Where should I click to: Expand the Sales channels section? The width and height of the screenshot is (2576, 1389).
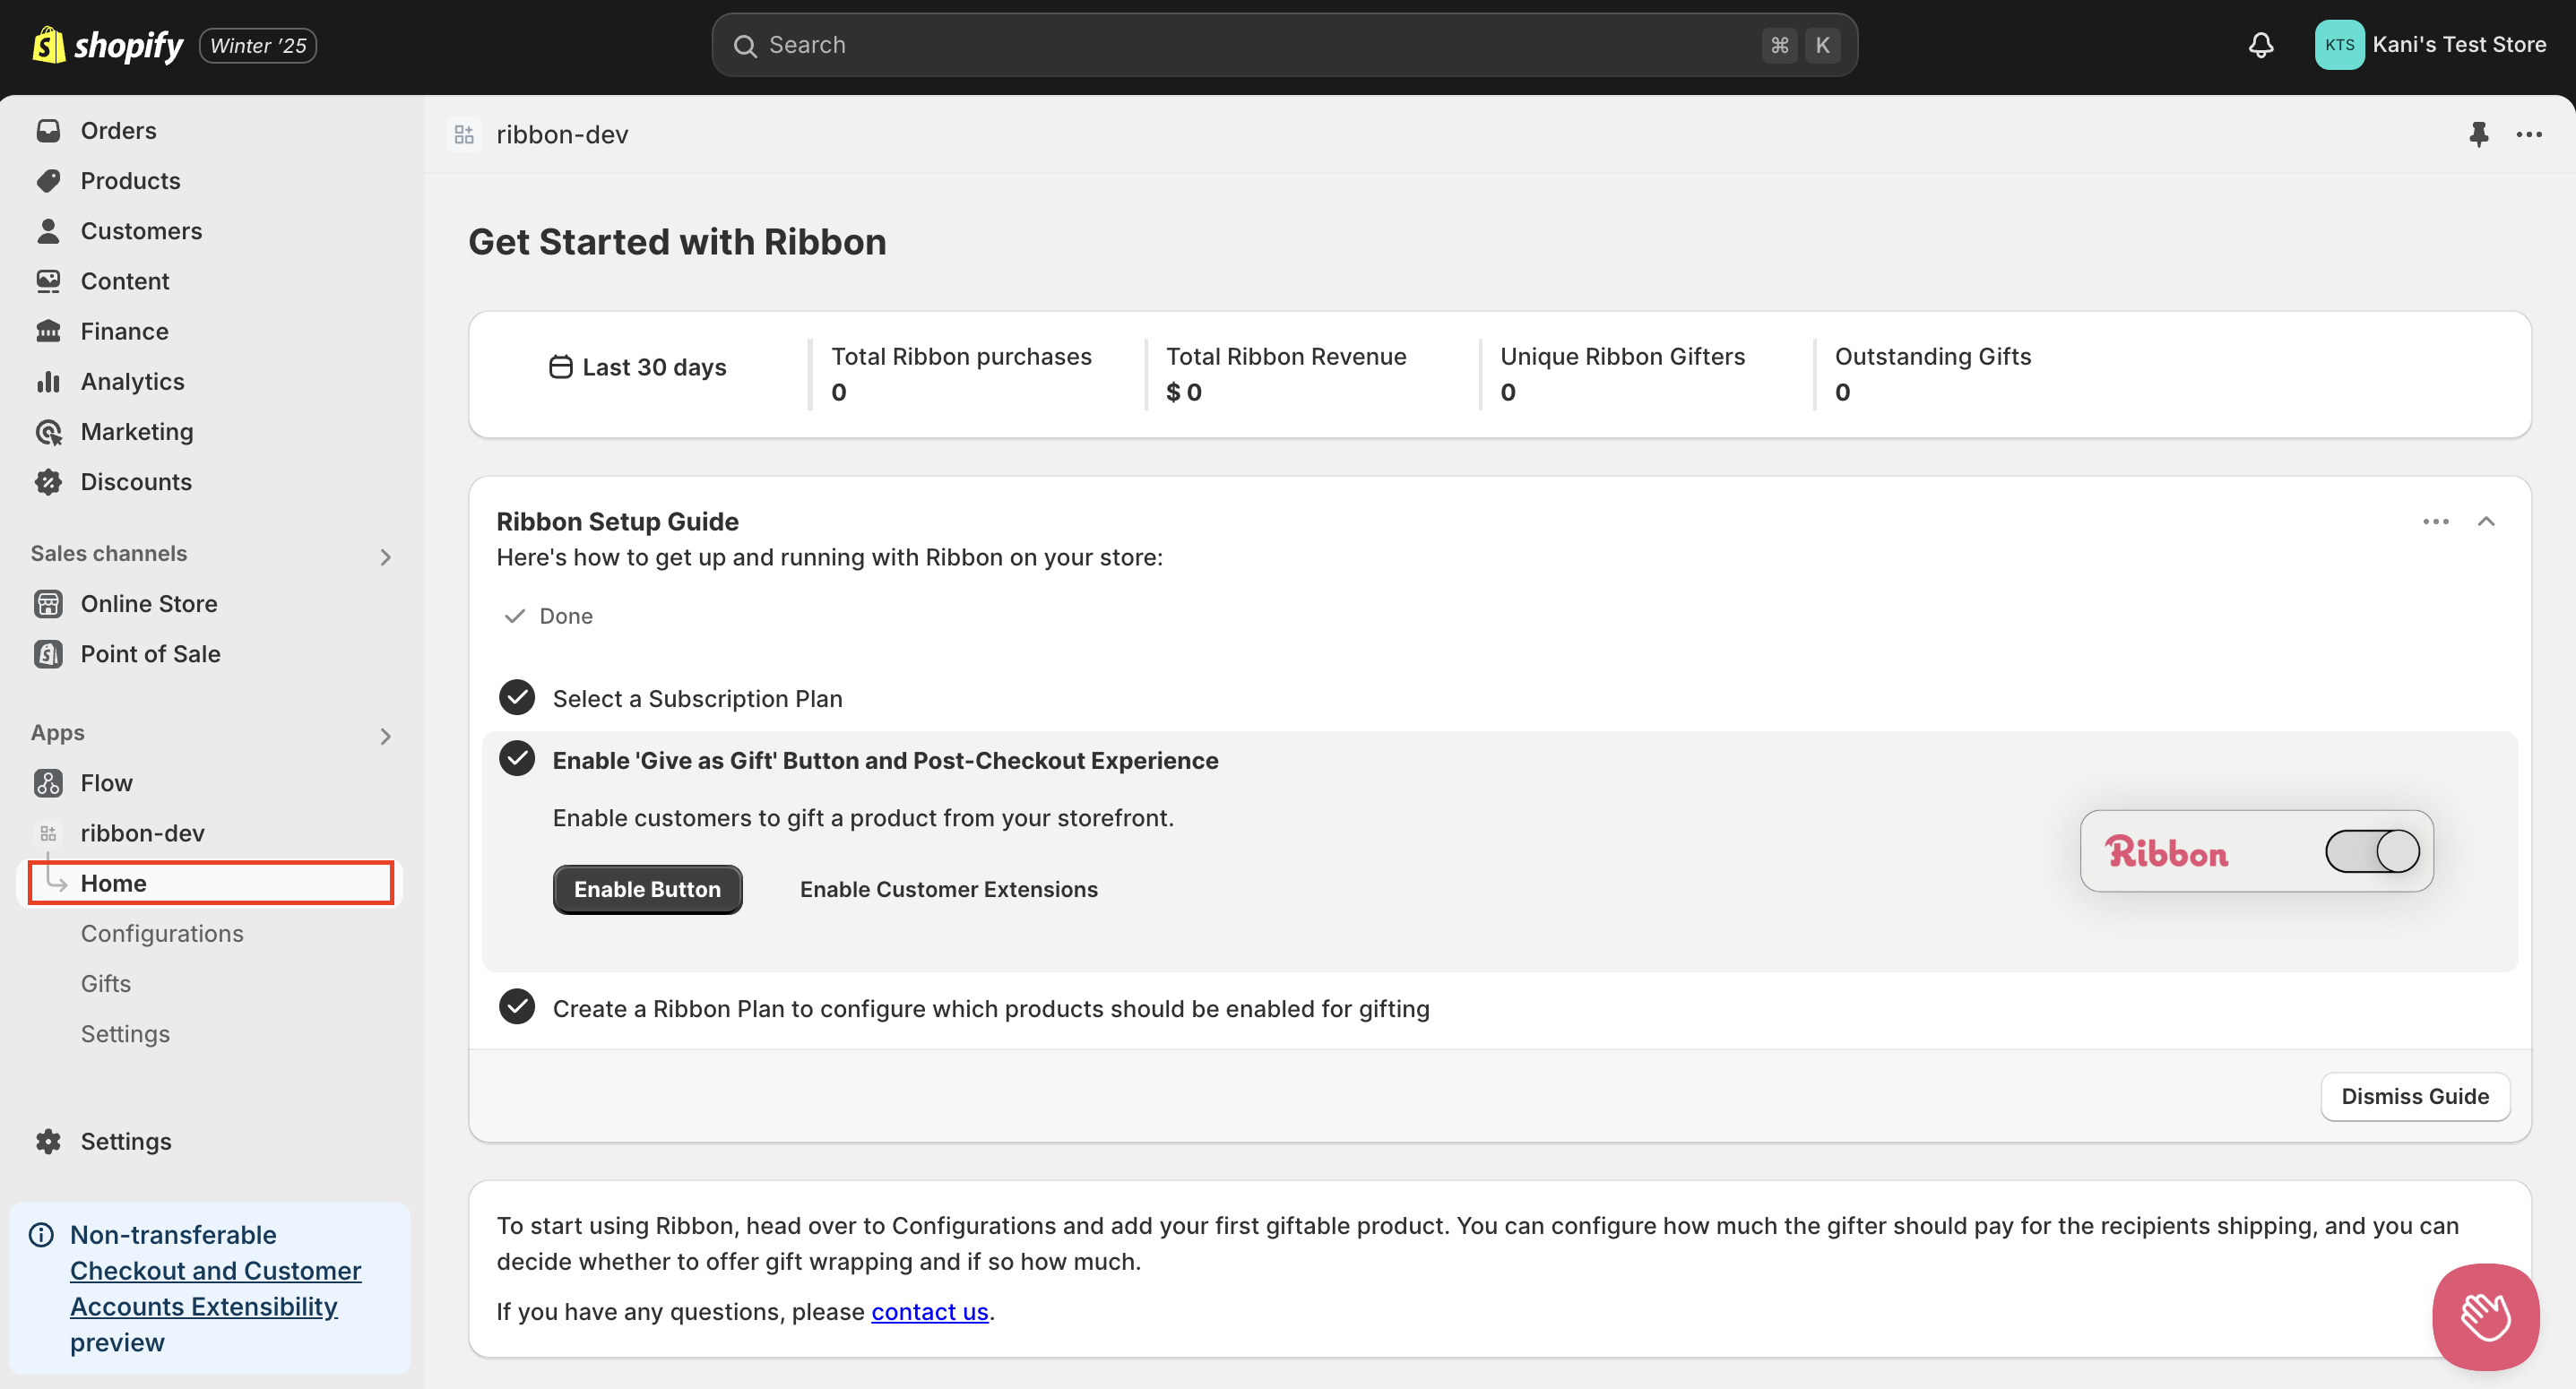[x=386, y=557]
